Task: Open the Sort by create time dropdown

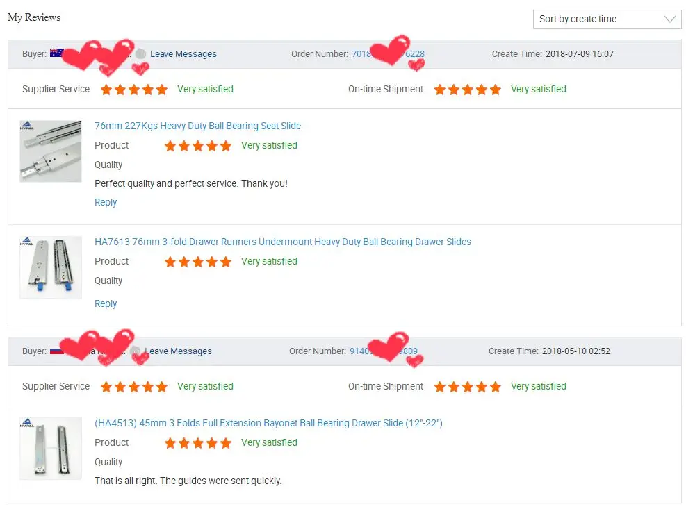Action: click(x=598, y=19)
